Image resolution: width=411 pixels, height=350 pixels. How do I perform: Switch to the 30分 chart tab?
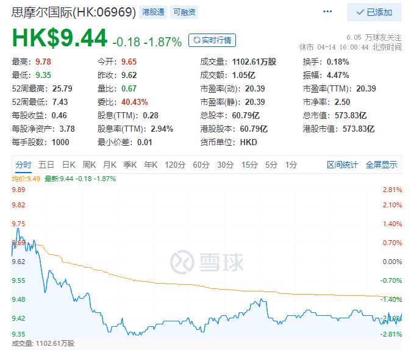pos(226,165)
